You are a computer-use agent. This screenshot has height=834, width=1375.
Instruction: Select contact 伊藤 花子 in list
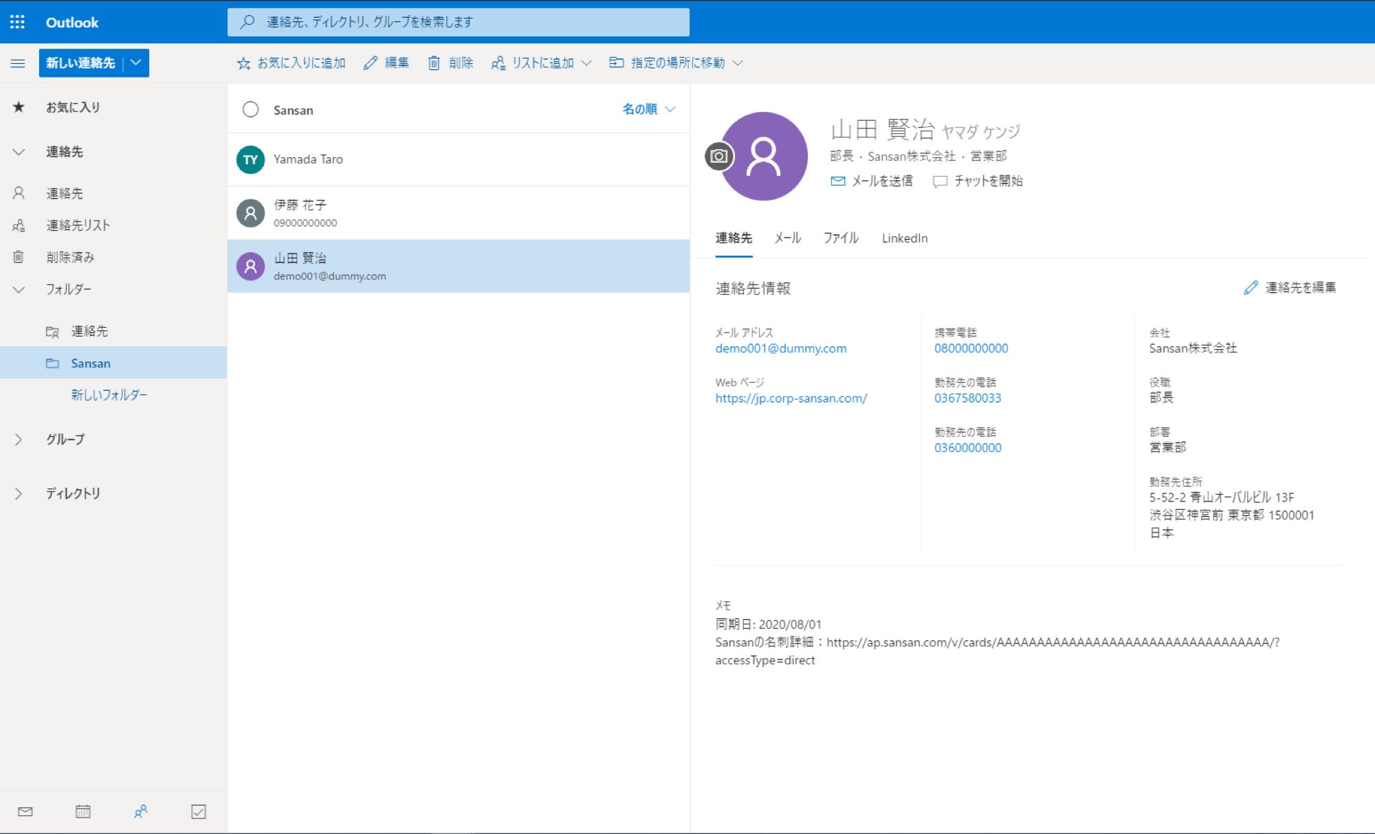[458, 213]
